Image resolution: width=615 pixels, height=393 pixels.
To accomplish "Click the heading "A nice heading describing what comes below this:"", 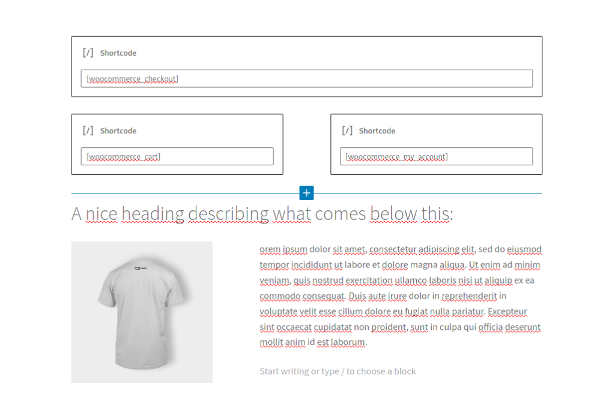I will click(262, 214).
